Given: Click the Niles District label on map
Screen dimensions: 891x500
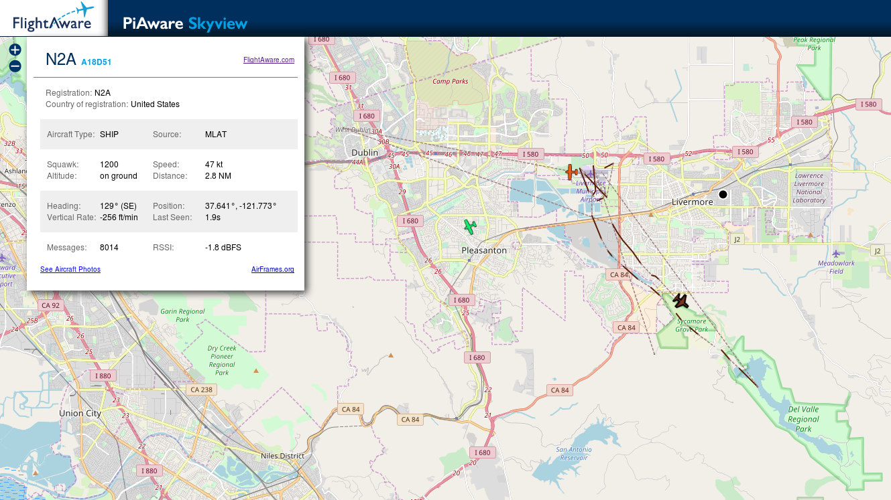Looking at the screenshot, I should [282, 456].
